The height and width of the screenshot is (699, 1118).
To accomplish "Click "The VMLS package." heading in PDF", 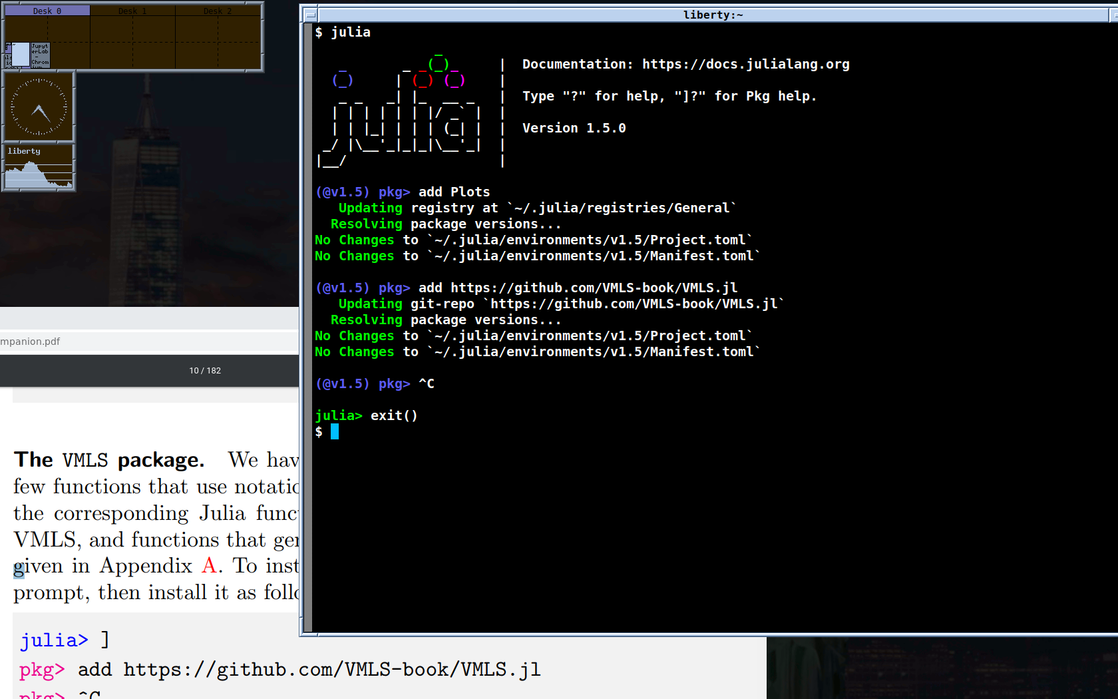I will point(109,460).
